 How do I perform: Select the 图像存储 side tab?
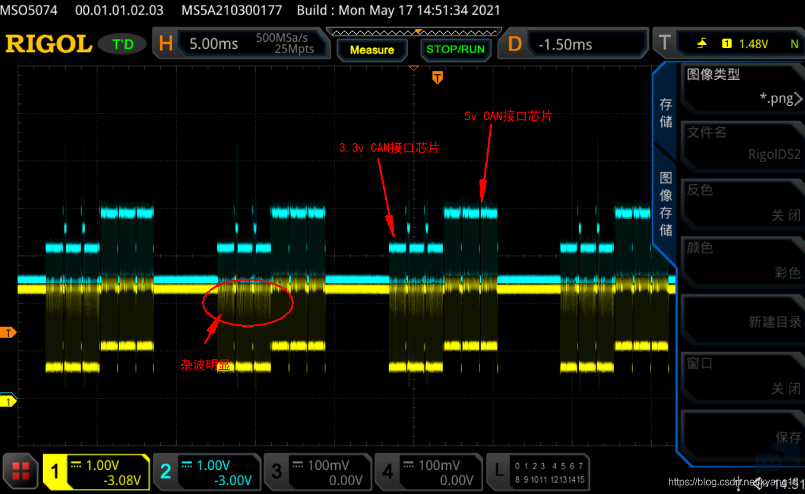point(666,204)
